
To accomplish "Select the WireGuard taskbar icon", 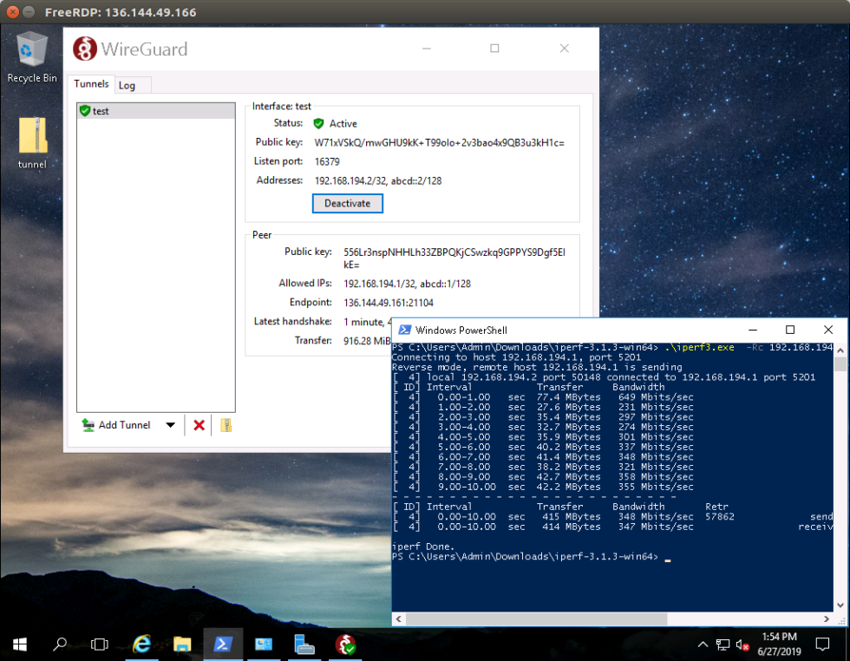I will click(345, 645).
